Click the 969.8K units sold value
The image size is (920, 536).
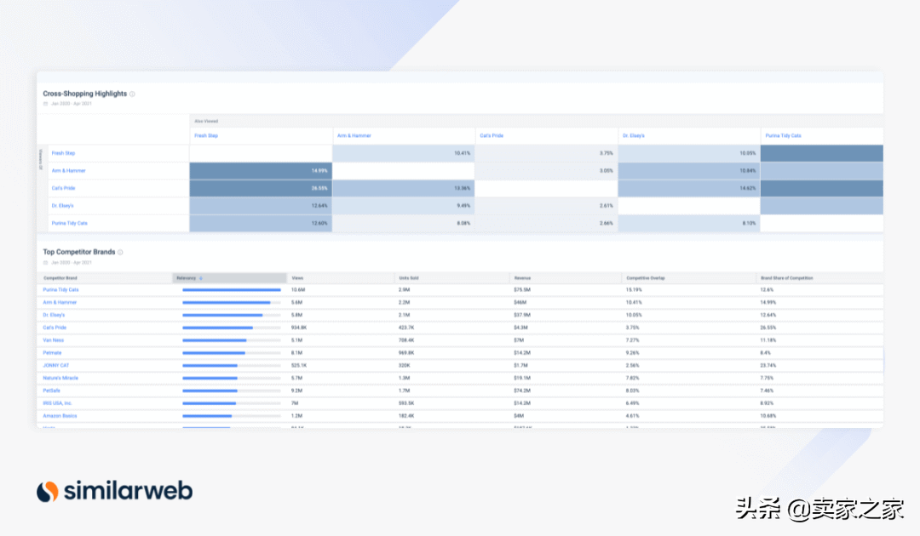(406, 353)
